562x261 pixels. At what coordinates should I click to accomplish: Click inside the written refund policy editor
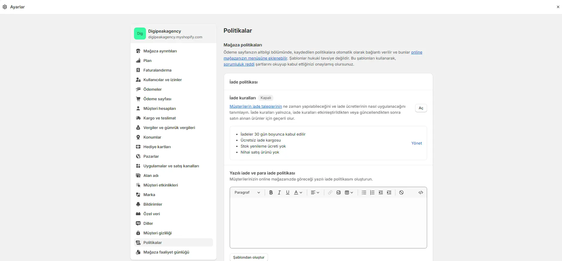(x=328, y=223)
